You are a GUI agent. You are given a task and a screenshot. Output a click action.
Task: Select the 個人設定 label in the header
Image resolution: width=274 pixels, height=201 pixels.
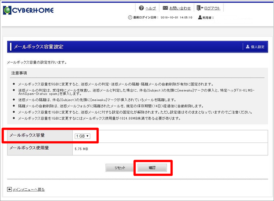pos(258,47)
